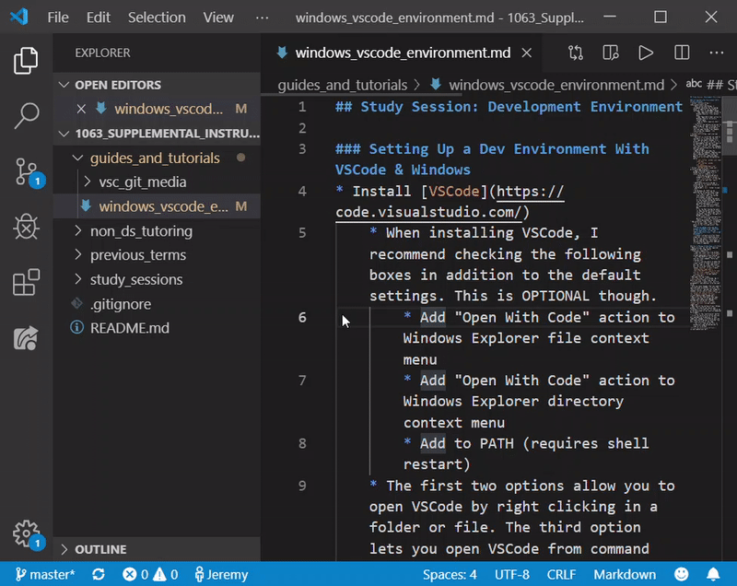The image size is (737, 586).
Task: Click the VS Code logo in the title bar
Action: (19, 17)
